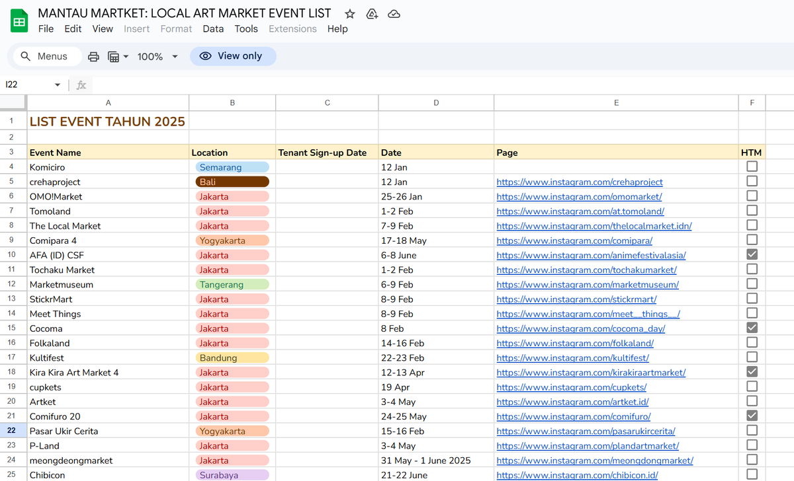Open the omomarket Instagram link
The height and width of the screenshot is (481, 794).
click(579, 196)
